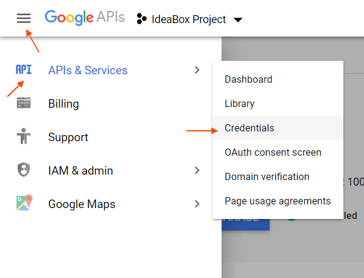Click the Google Maps pin icon
364x278 pixels.
(24, 203)
